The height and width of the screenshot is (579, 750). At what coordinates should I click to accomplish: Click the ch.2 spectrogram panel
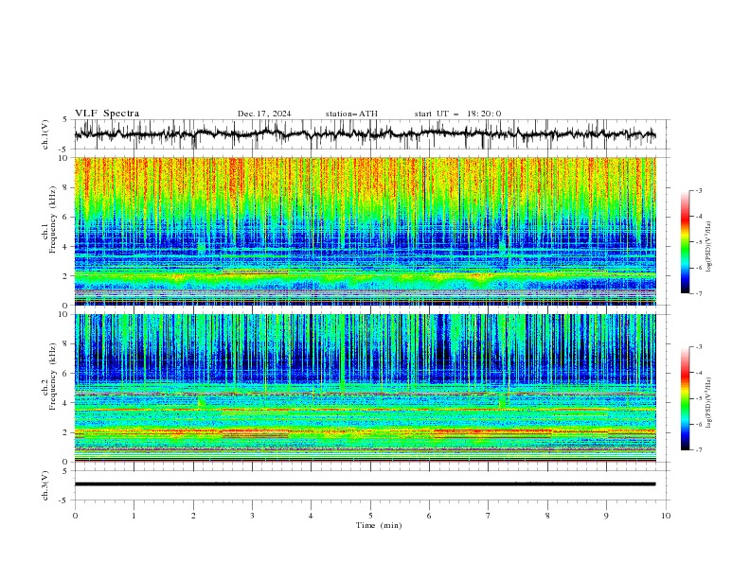point(365,388)
